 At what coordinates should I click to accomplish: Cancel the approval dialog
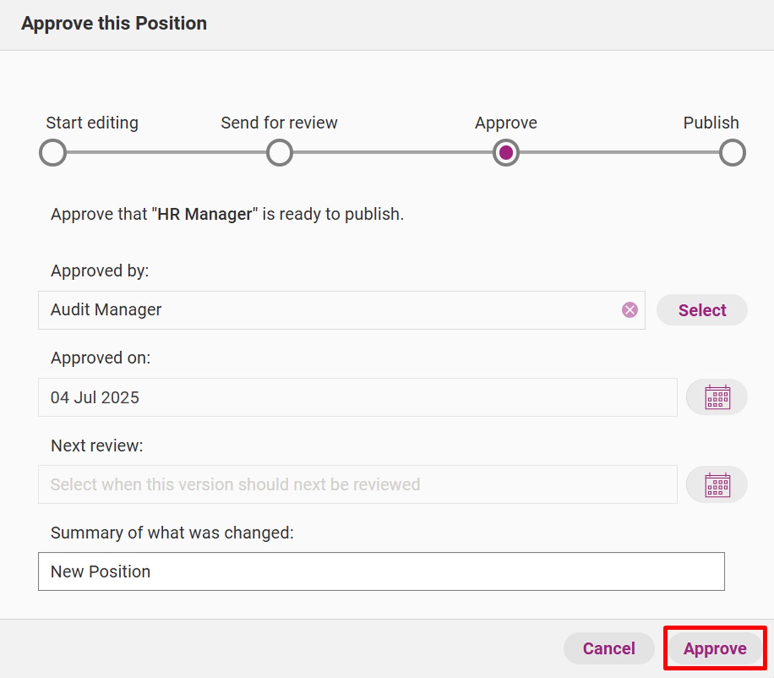click(609, 648)
